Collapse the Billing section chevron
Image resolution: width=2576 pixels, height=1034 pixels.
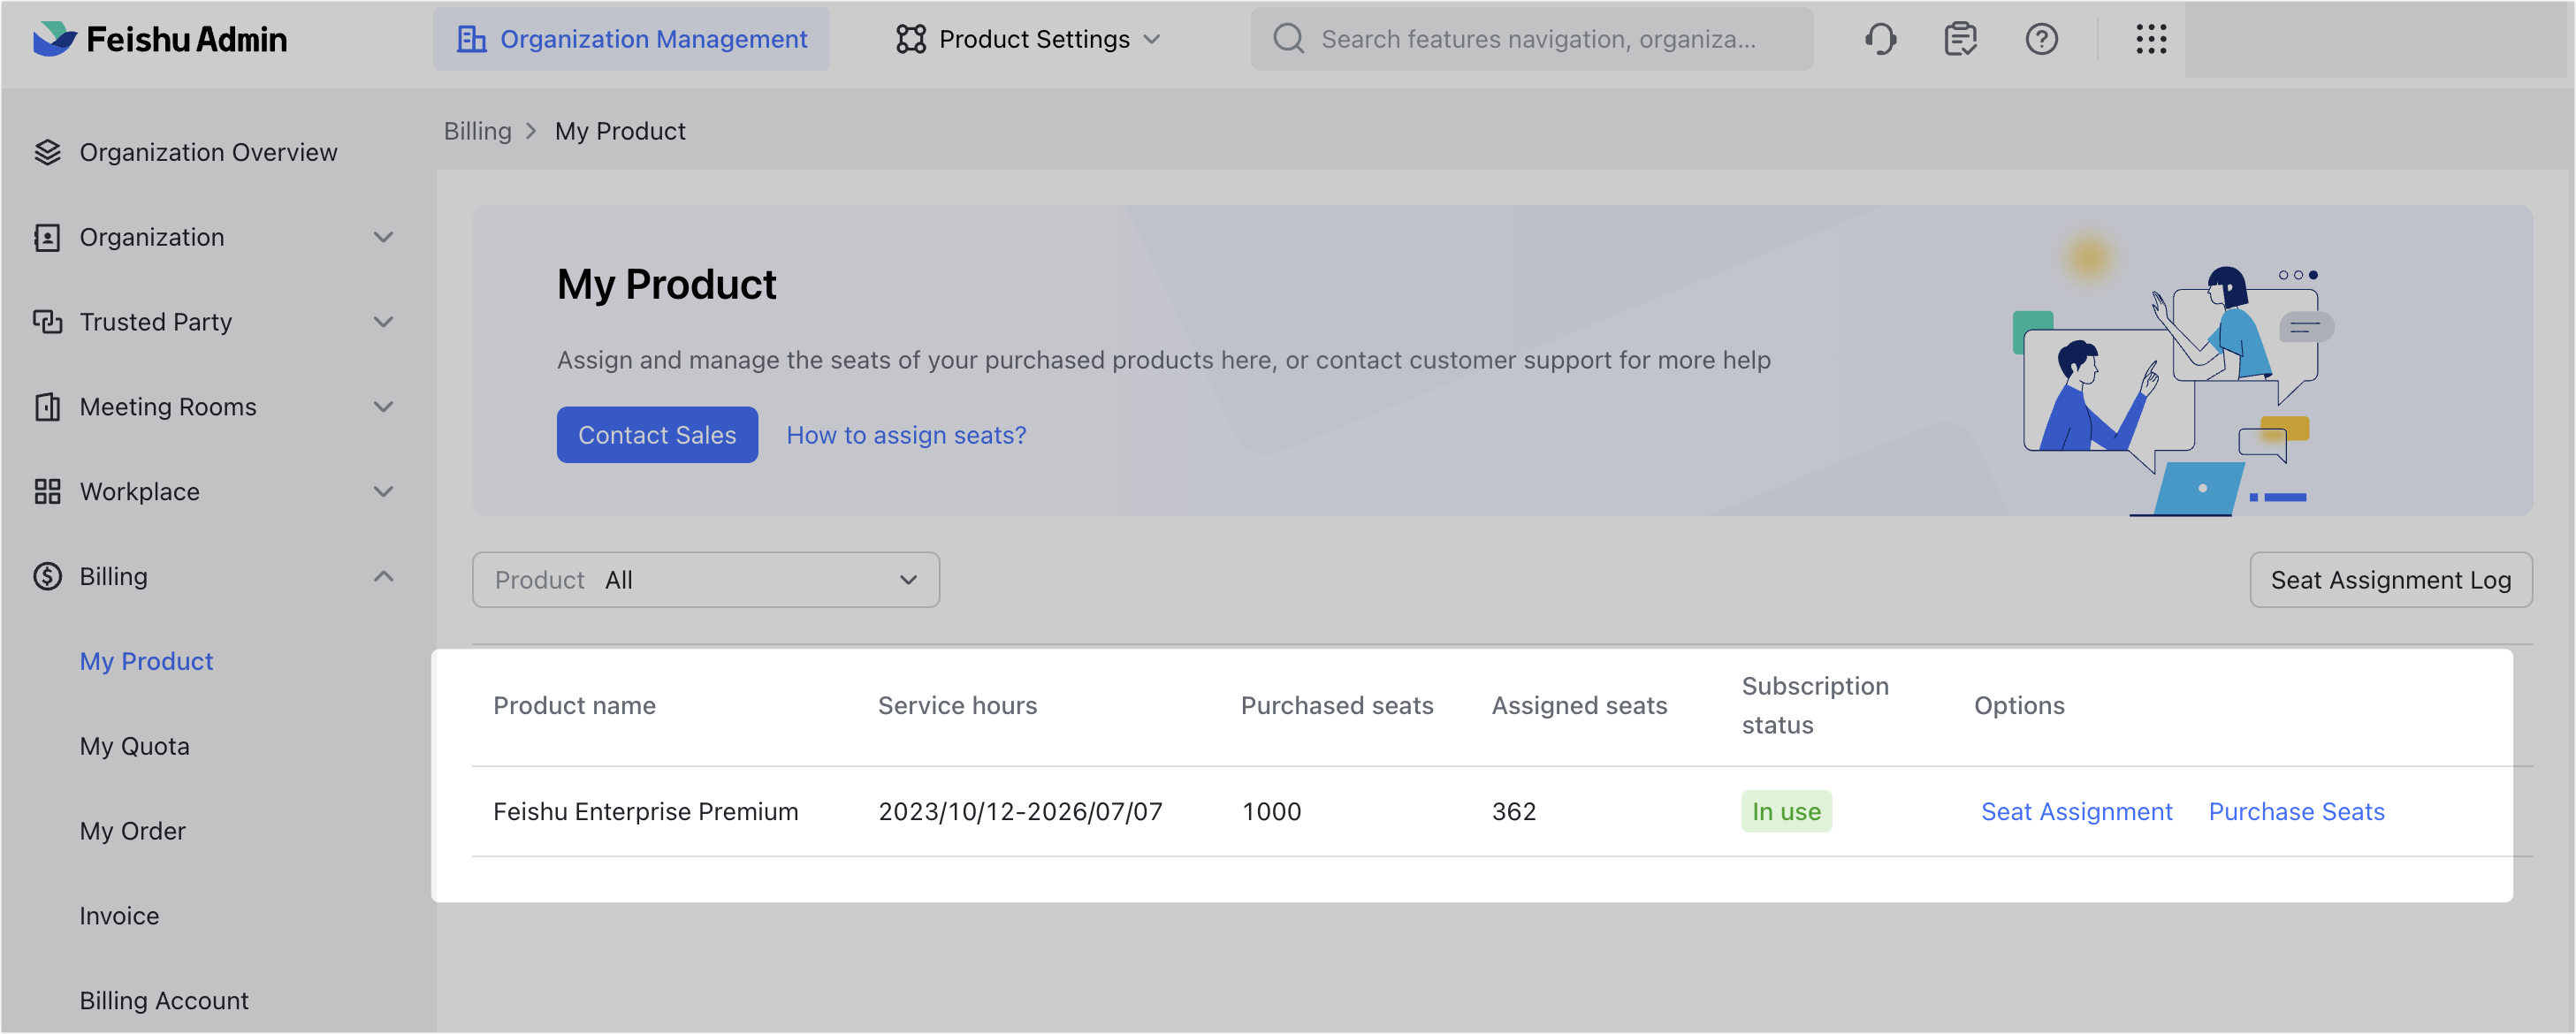point(383,577)
